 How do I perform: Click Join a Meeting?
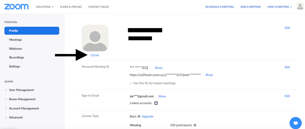(x=250, y=7)
